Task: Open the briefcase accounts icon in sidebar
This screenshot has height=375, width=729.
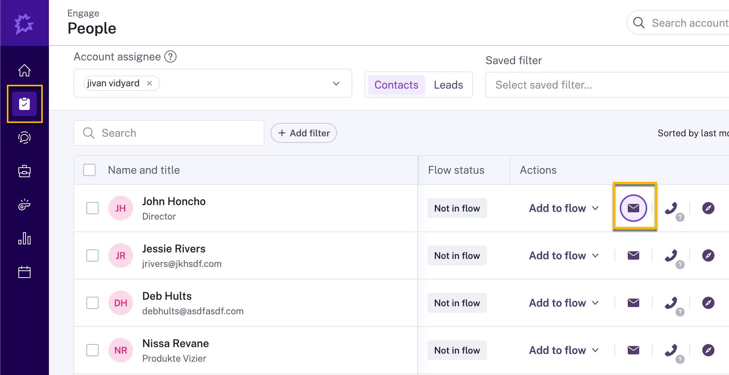Action: coord(24,171)
